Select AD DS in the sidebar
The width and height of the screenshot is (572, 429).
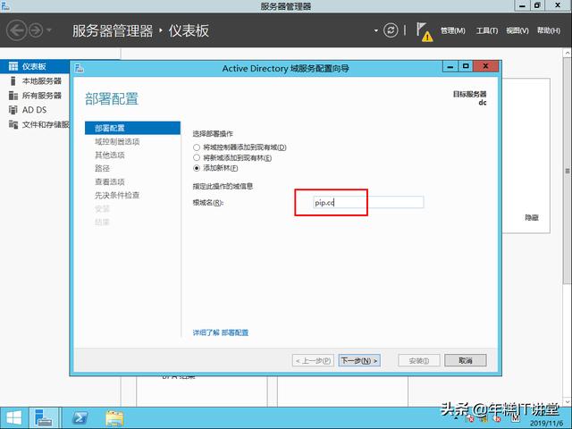tap(35, 110)
